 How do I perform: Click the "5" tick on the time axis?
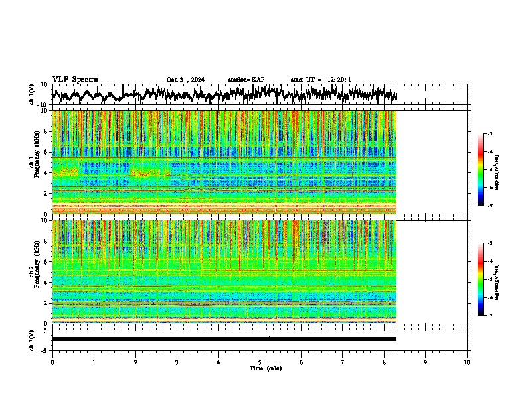tap(260, 362)
